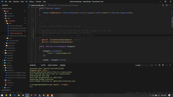Click the Edge browser icon in taskbar
173x97 pixels.
[15, 95]
